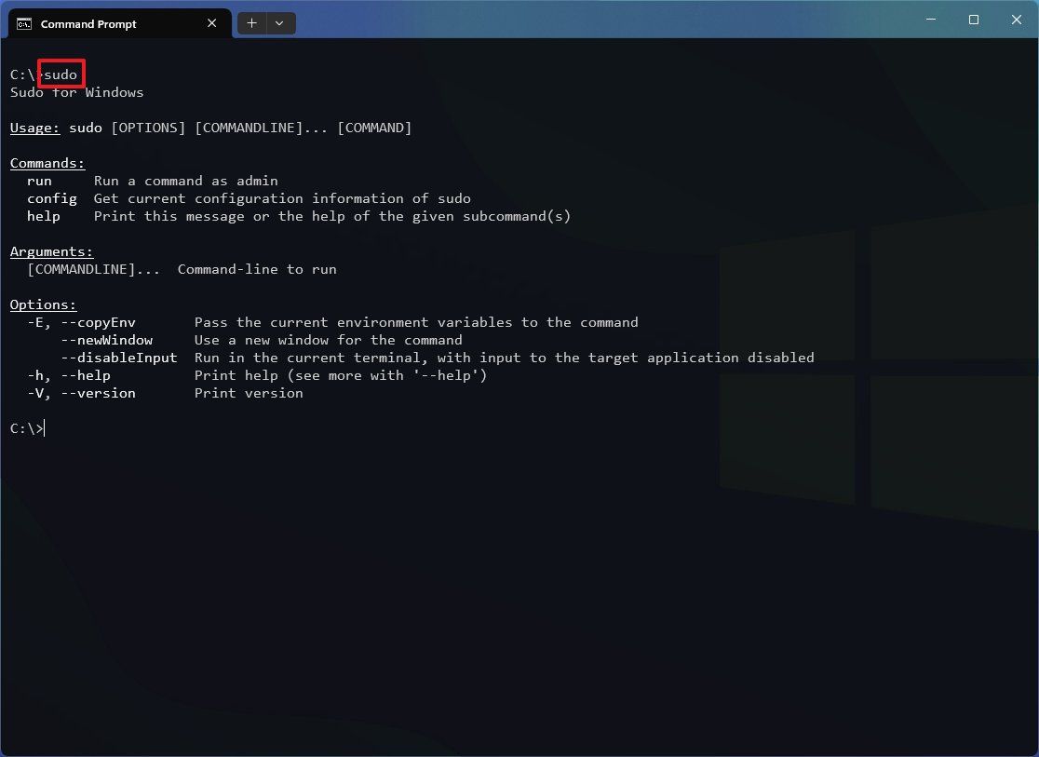Click the '--newWindow' option
This screenshot has height=757, width=1039.
107,340
